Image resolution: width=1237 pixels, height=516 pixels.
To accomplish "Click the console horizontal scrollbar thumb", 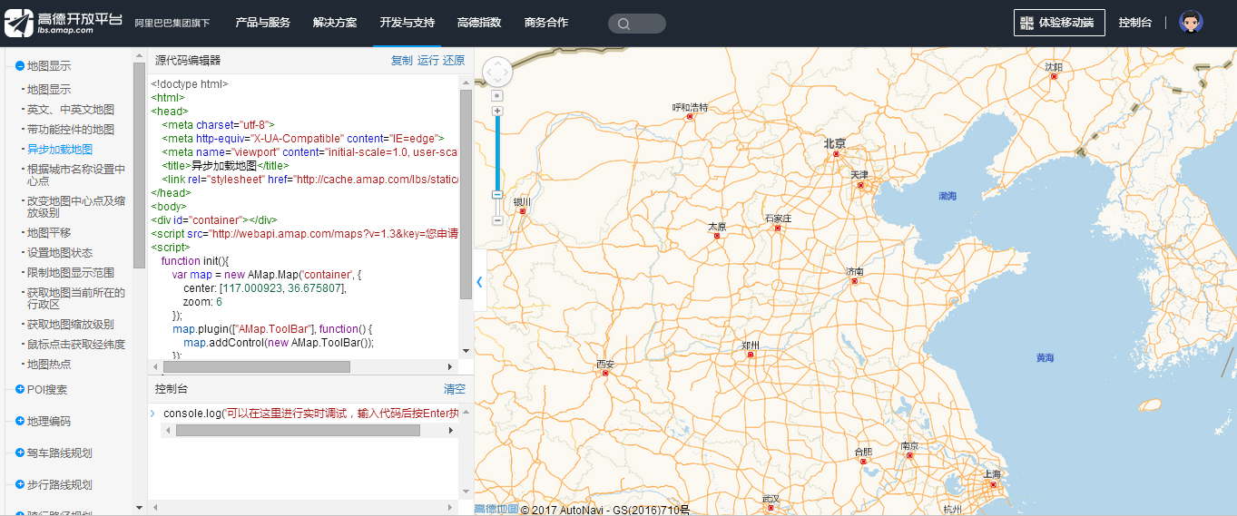I will 298,431.
